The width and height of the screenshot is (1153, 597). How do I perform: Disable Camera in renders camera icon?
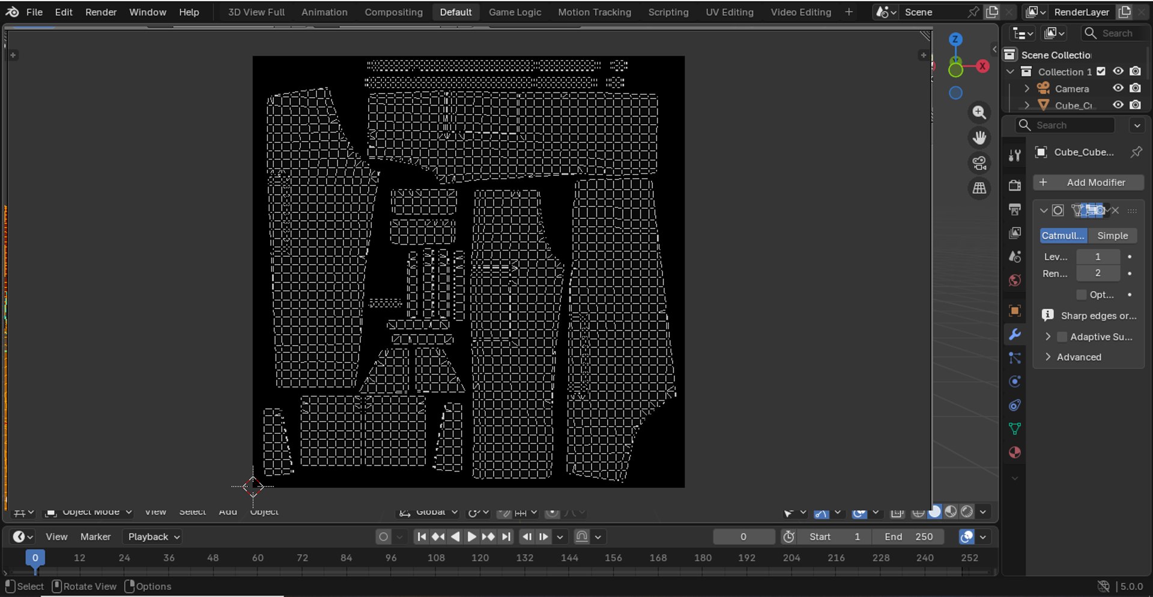pyautogui.click(x=1135, y=88)
